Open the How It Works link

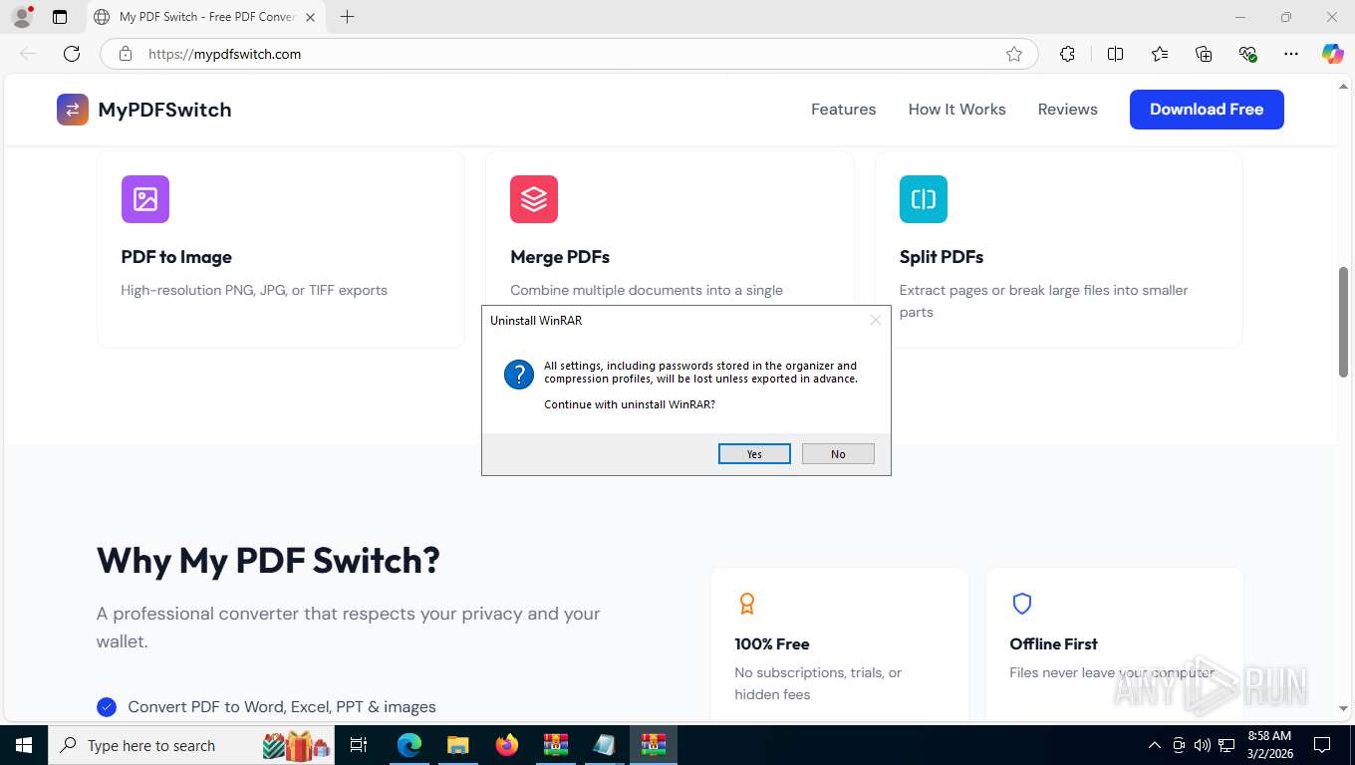click(x=956, y=110)
